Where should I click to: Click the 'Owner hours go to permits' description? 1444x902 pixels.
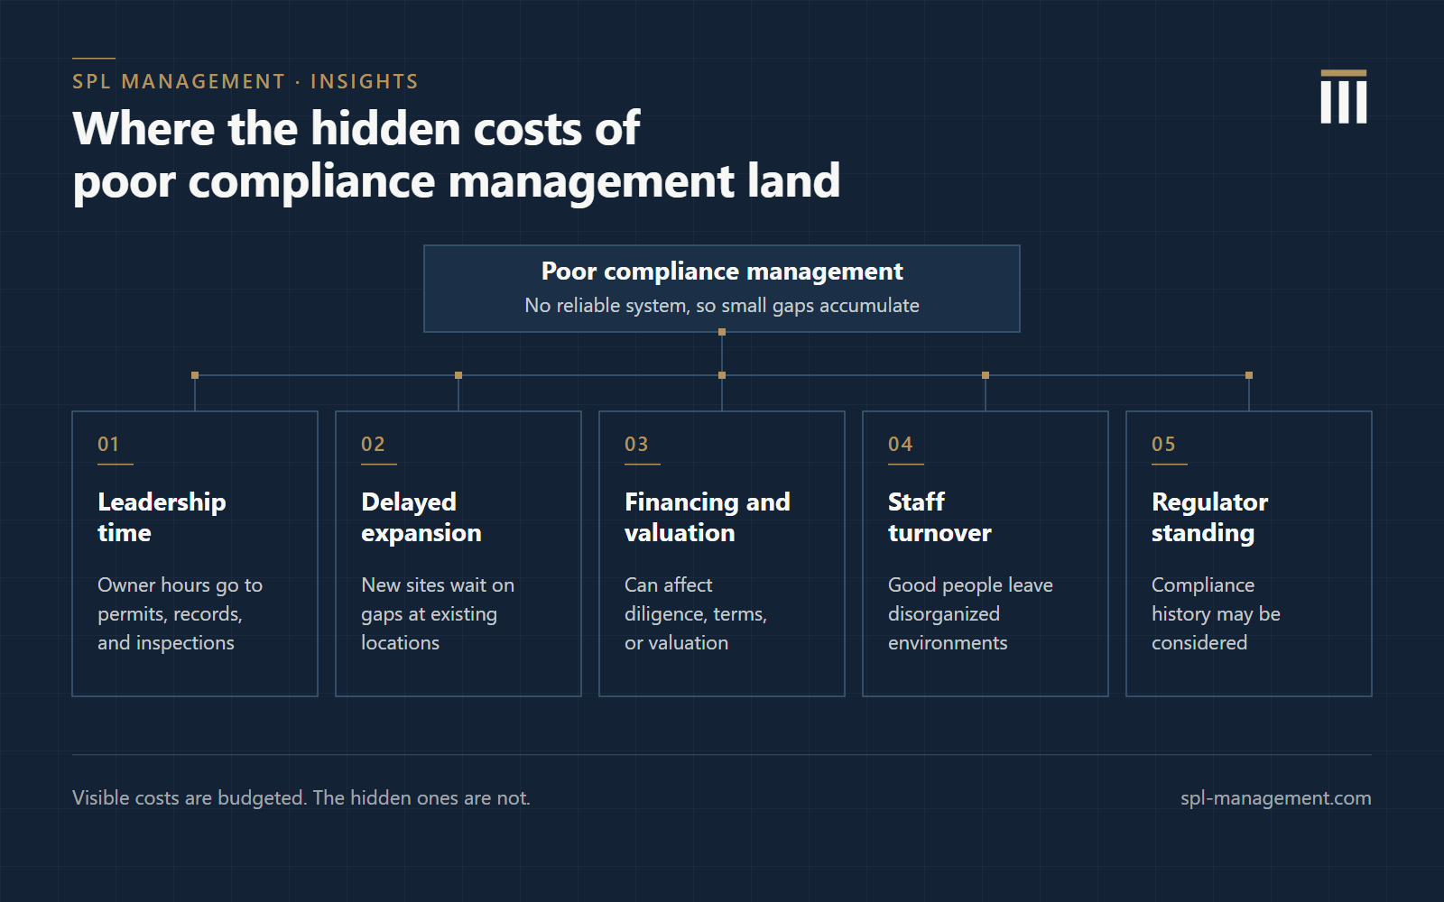click(180, 614)
